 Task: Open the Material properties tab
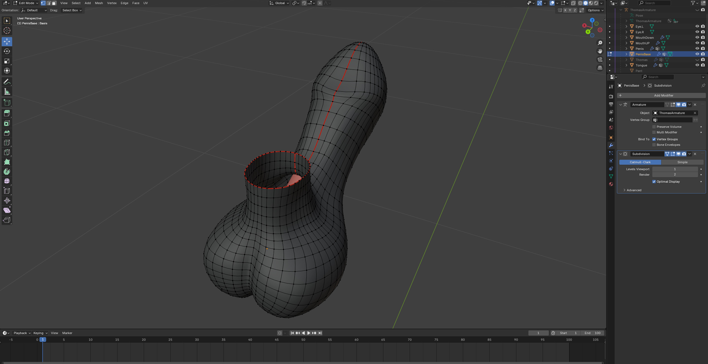tap(611, 184)
